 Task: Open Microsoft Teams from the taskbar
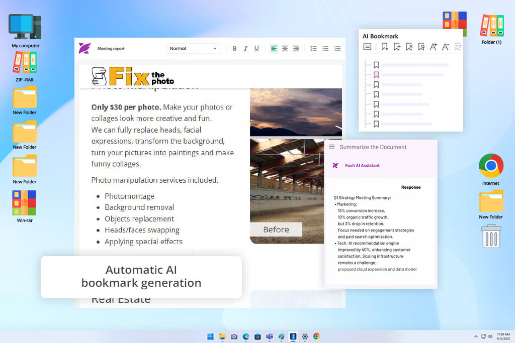pyautogui.click(x=270, y=336)
